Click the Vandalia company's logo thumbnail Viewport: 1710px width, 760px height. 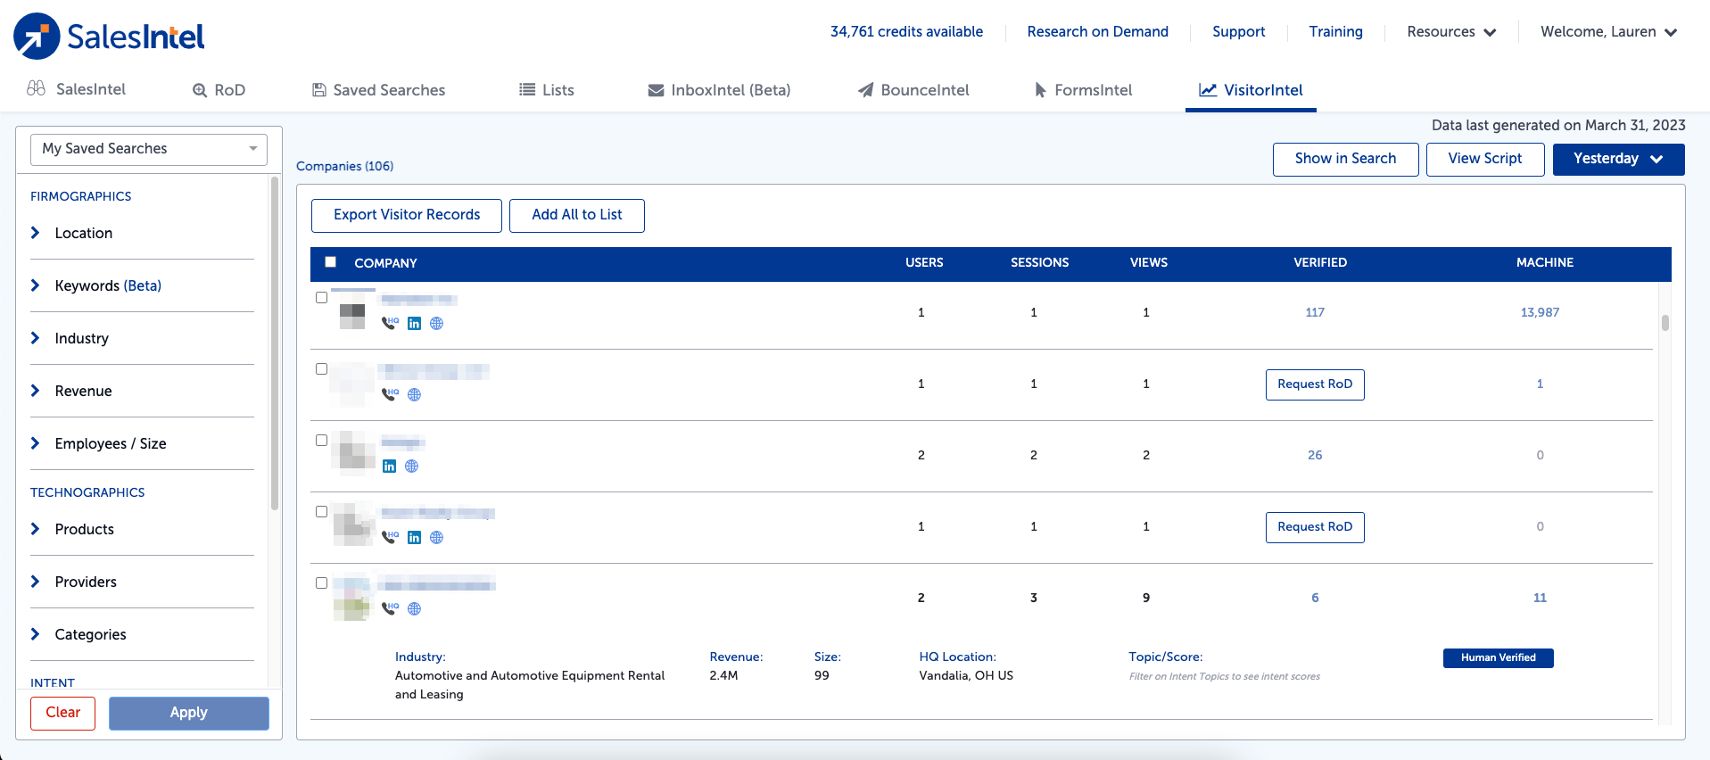coord(351,599)
